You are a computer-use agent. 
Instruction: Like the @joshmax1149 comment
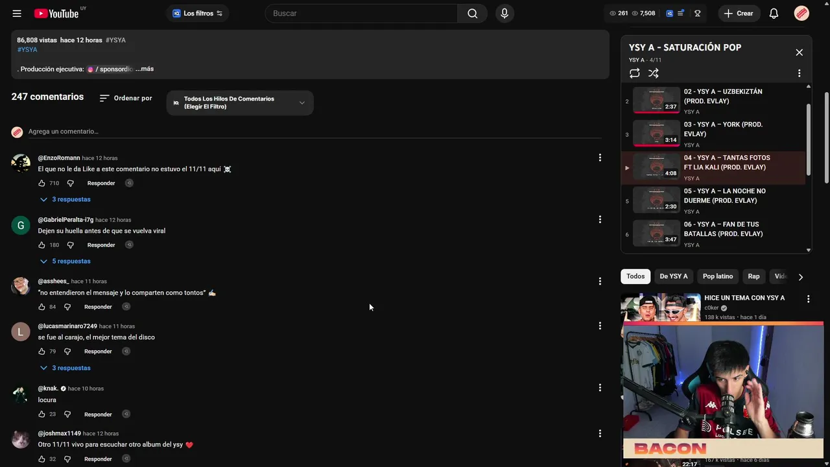[x=41, y=459]
